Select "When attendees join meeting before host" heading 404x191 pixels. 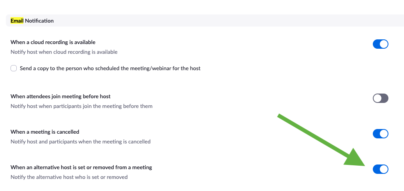(x=60, y=96)
